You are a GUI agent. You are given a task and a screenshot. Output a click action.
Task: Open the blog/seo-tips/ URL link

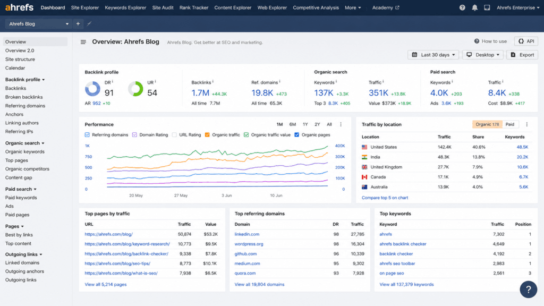pyautogui.click(x=117, y=263)
